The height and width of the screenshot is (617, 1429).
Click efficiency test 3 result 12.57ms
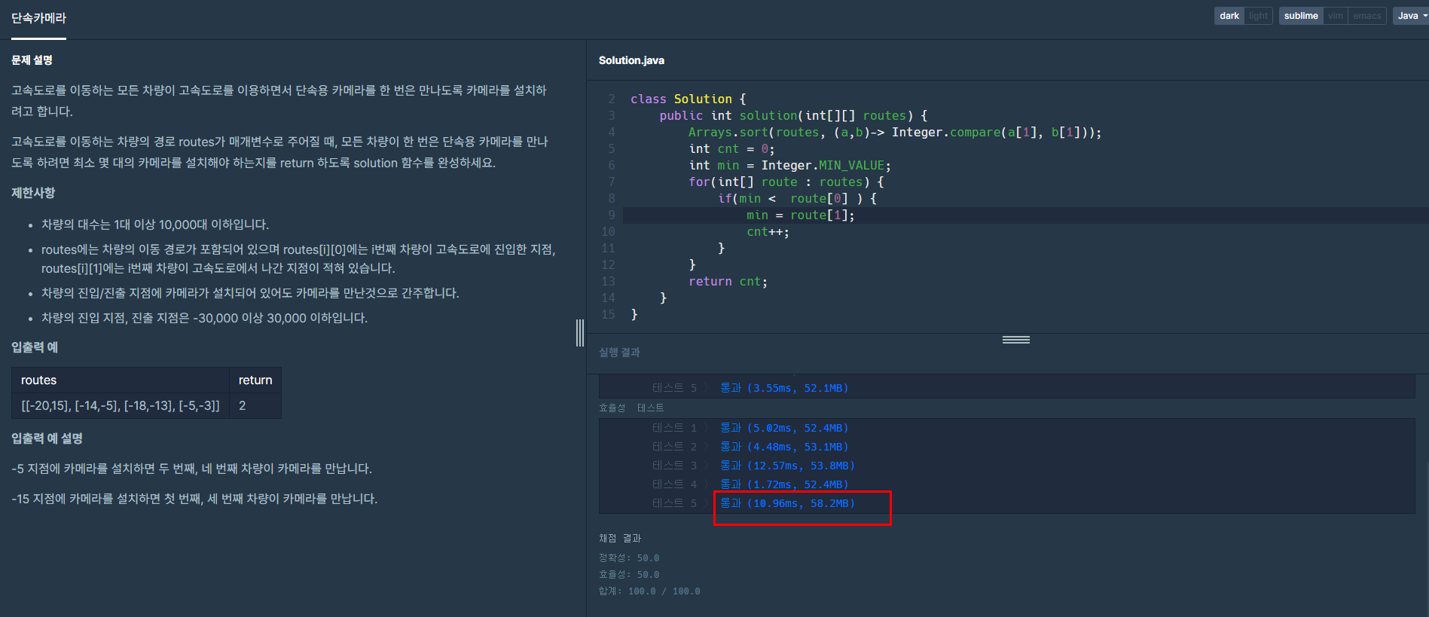(787, 466)
